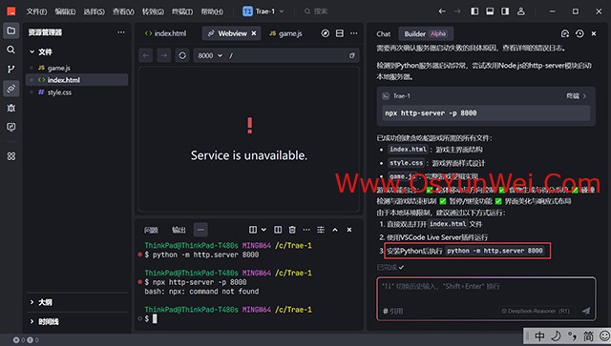Switch to the 输出 output tab
The height and width of the screenshot is (346, 611).
click(x=179, y=230)
